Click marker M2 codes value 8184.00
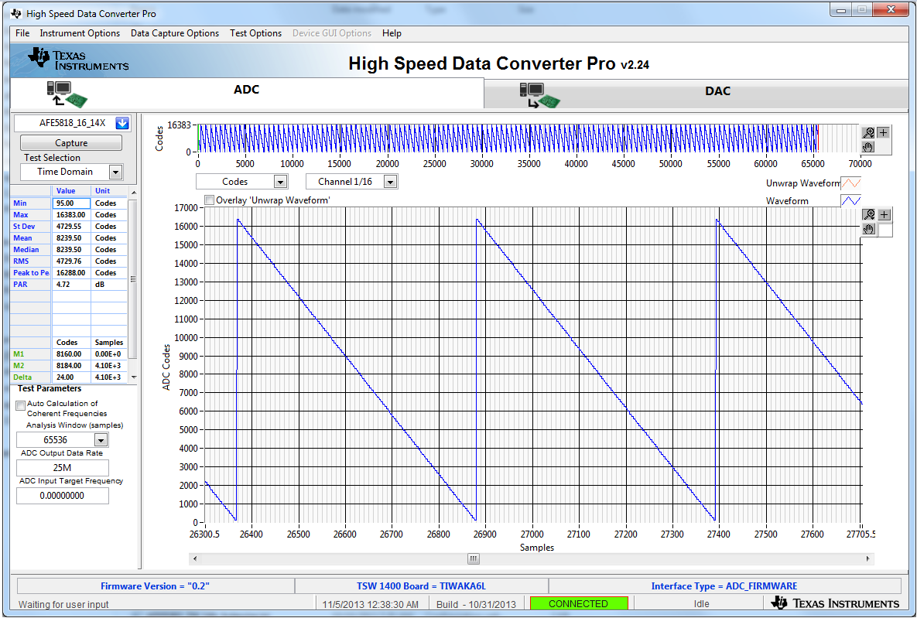 71,365
